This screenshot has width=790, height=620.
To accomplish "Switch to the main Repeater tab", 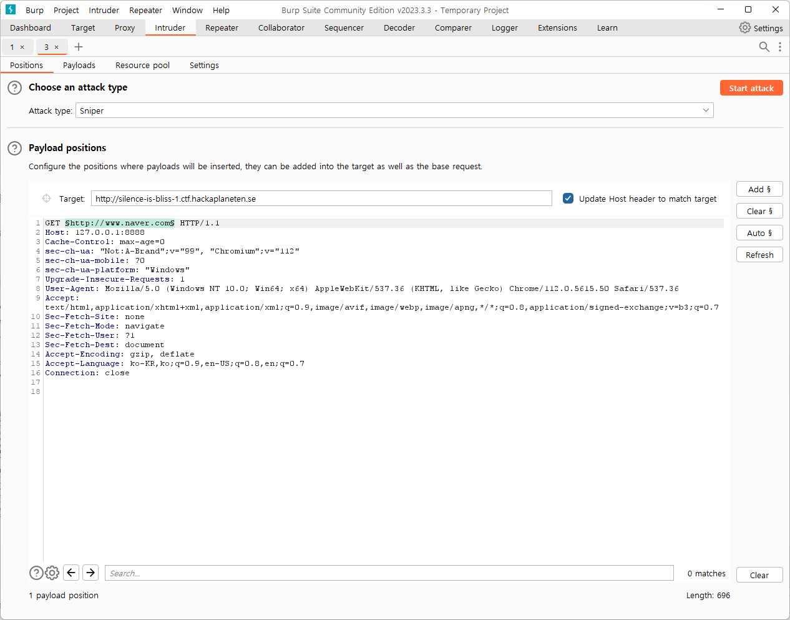I will point(222,27).
